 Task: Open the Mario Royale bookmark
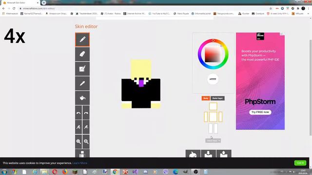coord(181,14)
